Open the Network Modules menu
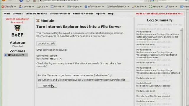Viewport: 189px width, 106px height. pyautogui.click(x=83, y=14)
